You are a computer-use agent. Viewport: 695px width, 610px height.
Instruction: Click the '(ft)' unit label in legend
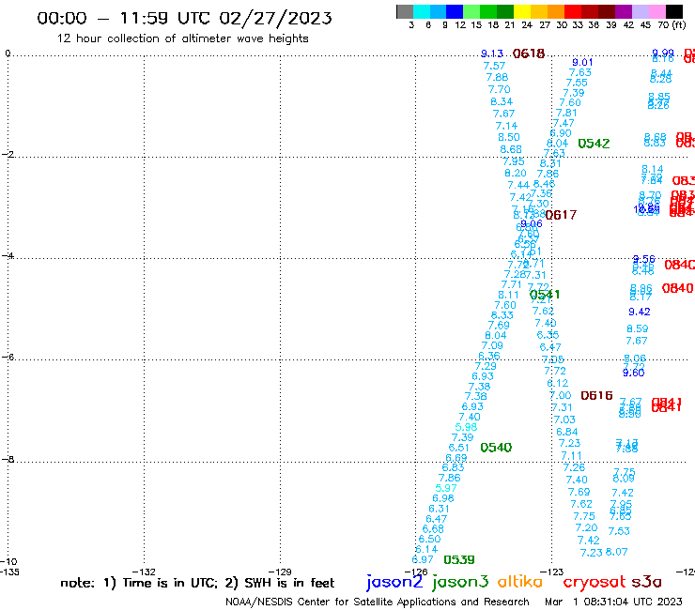(x=679, y=24)
